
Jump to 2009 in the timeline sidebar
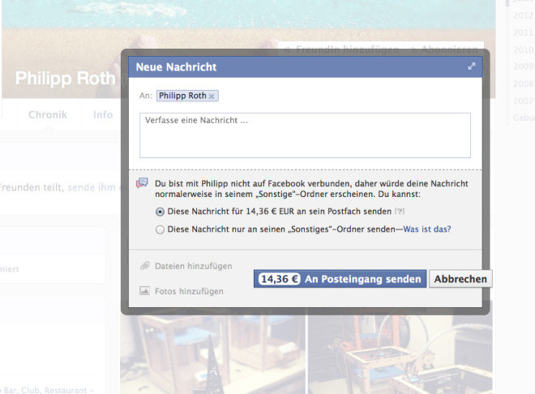(x=524, y=66)
